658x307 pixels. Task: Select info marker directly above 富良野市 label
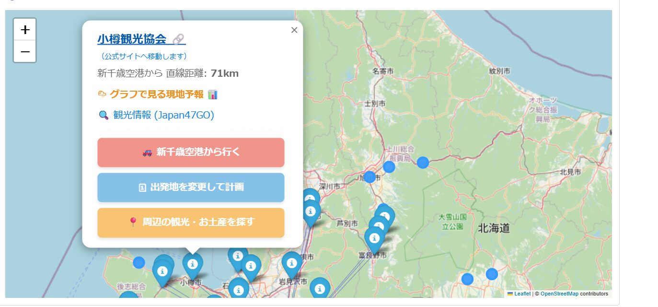374,238
